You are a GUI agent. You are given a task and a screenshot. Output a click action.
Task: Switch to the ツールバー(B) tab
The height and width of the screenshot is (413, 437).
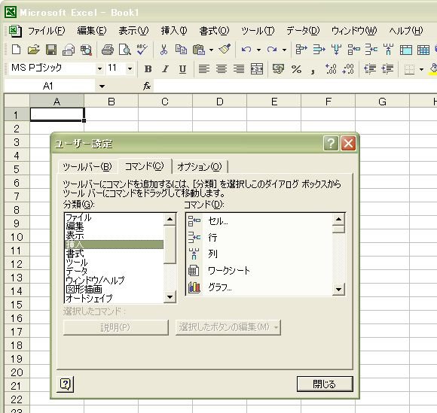tap(87, 167)
